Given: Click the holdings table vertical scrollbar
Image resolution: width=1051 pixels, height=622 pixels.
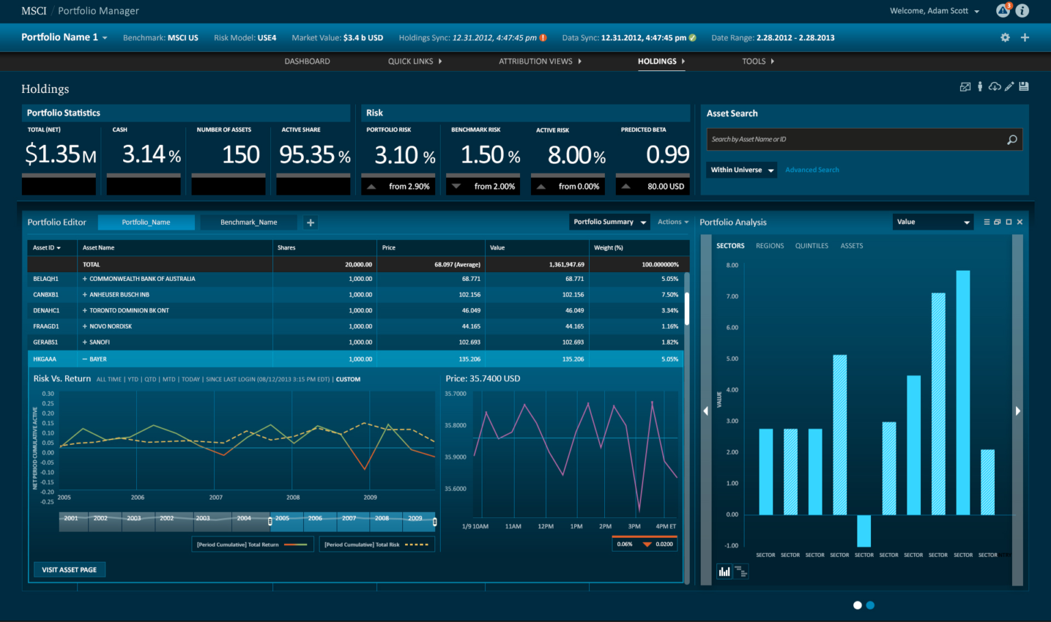Looking at the screenshot, I should point(686,308).
